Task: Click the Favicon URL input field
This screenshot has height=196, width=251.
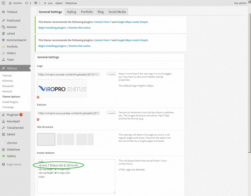Action: (68, 113)
